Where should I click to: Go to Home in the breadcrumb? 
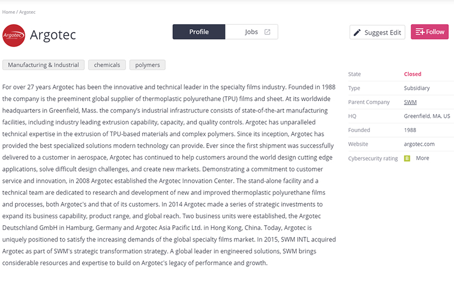[x=9, y=12]
